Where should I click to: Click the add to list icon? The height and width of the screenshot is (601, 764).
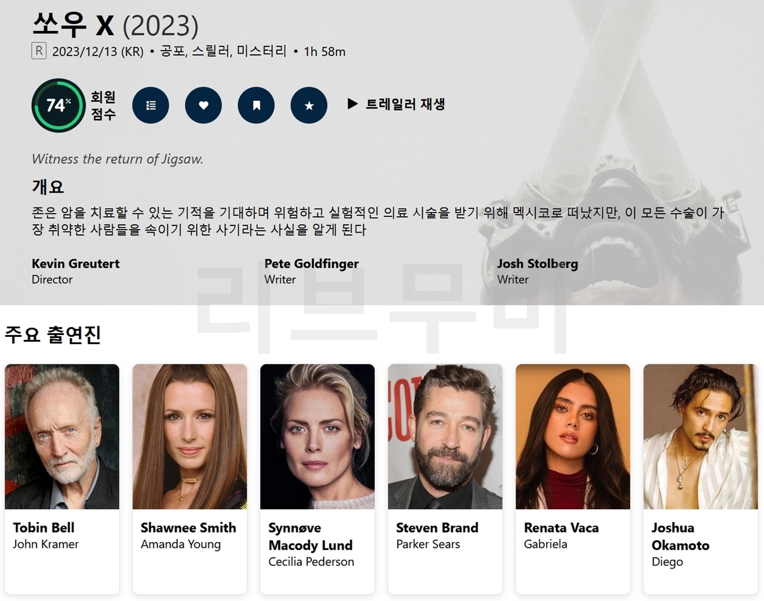[150, 106]
